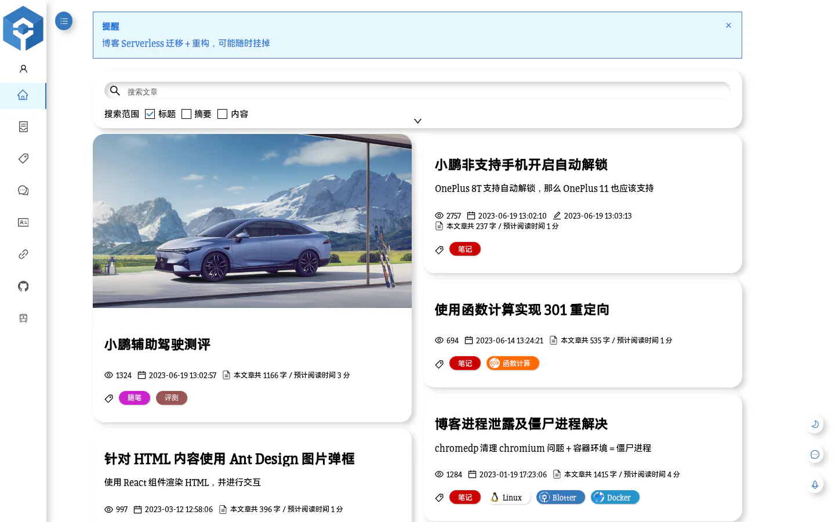The width and height of the screenshot is (835, 522).
Task: Select 笔记 tag under 僵尸进程 article
Action: [465, 497]
